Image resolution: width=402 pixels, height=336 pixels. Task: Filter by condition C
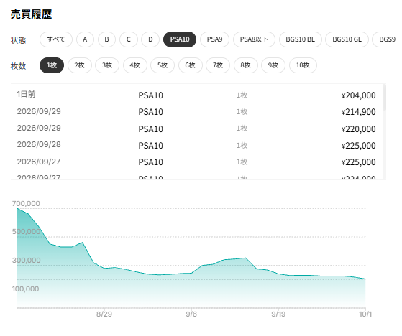(x=129, y=39)
